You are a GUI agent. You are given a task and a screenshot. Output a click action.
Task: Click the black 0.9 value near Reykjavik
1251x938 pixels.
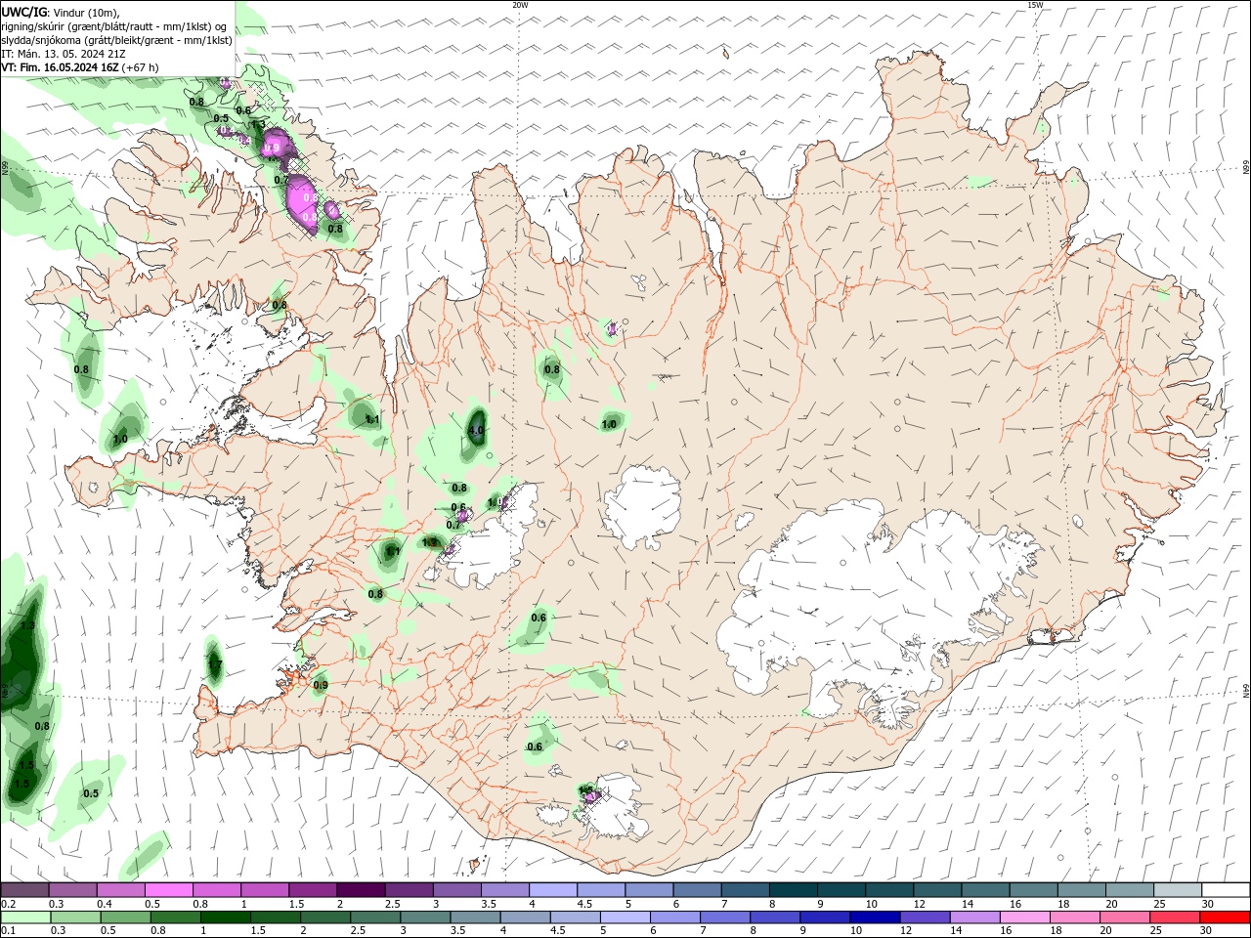coord(321,686)
